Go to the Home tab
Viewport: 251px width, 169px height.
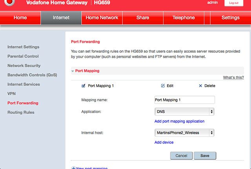point(20,18)
